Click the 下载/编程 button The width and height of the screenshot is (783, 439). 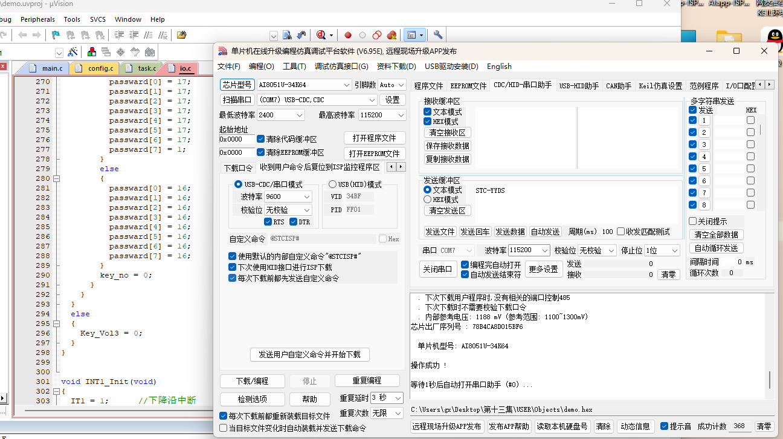coord(252,381)
